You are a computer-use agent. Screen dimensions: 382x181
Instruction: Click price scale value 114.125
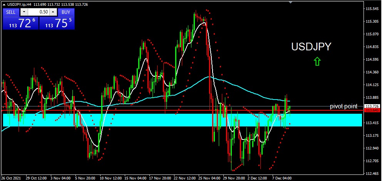tap(372, 85)
